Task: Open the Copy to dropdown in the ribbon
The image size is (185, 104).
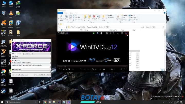Action: 89,18
